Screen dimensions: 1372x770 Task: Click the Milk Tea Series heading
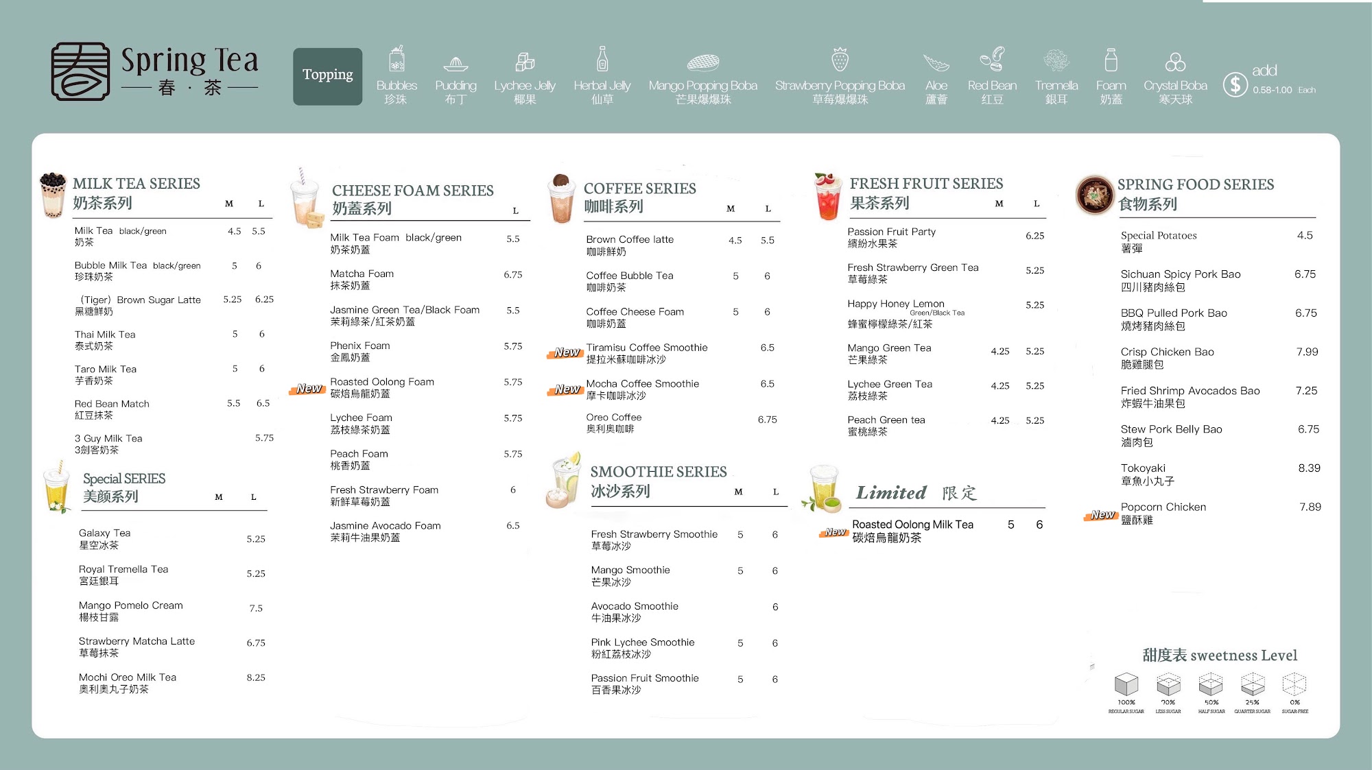click(x=137, y=184)
